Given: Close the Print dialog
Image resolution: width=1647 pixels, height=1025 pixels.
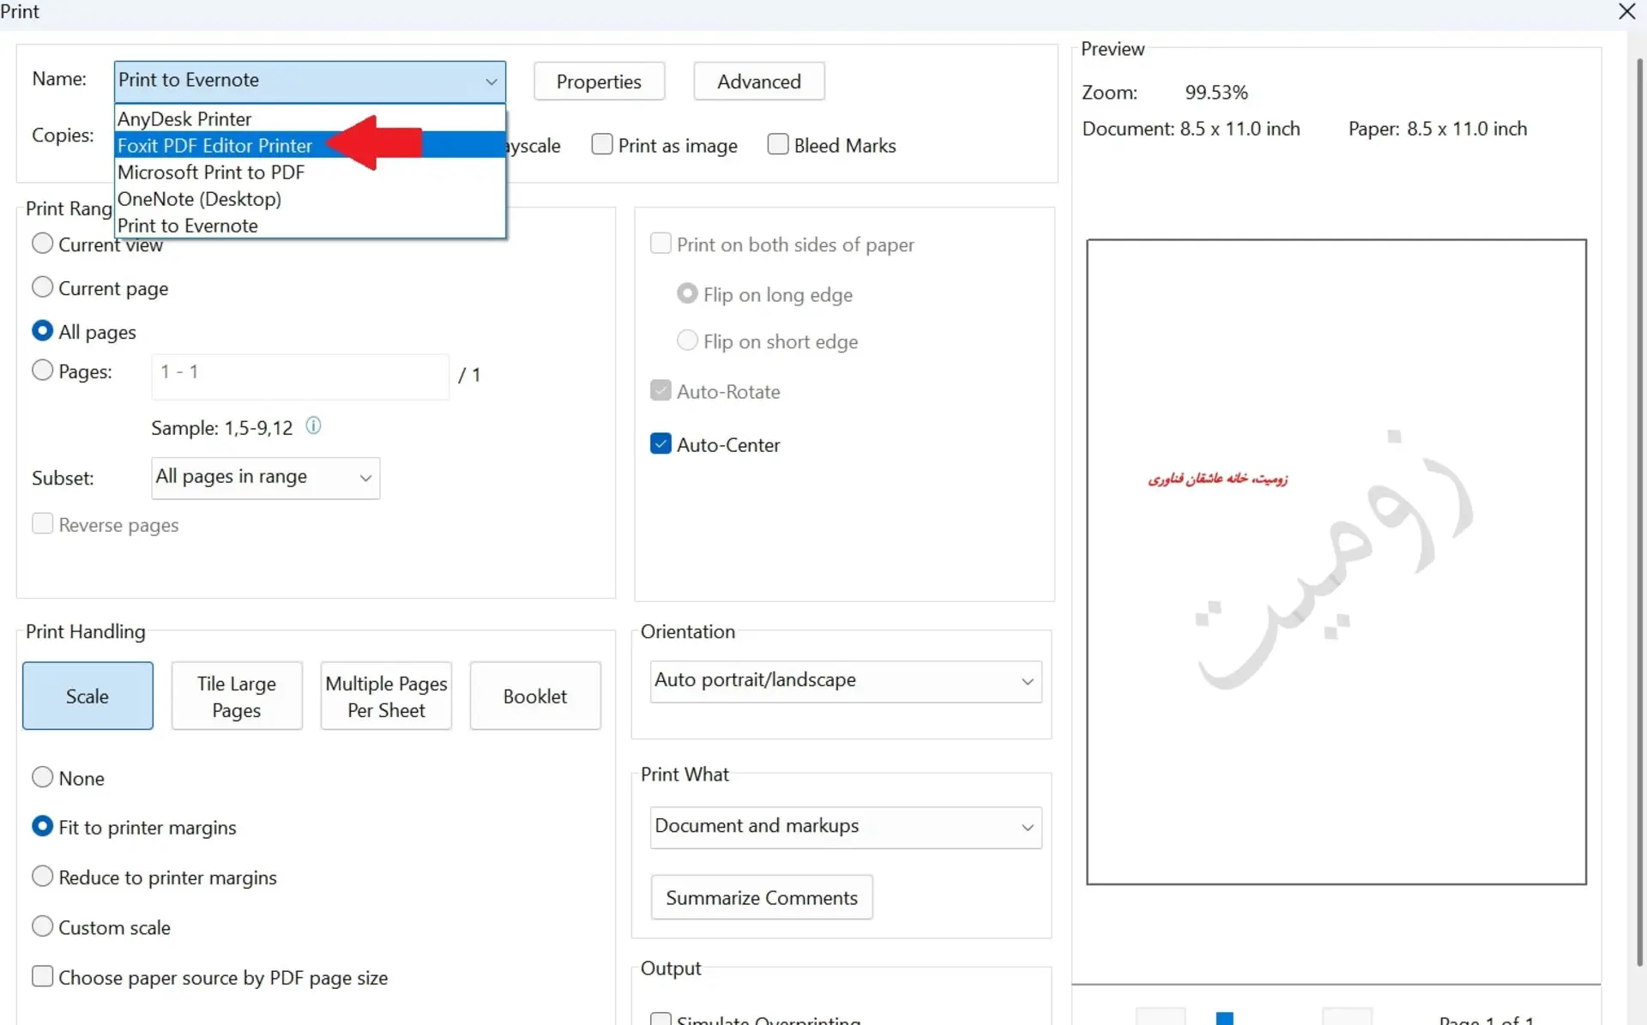Looking at the screenshot, I should pos(1626,12).
